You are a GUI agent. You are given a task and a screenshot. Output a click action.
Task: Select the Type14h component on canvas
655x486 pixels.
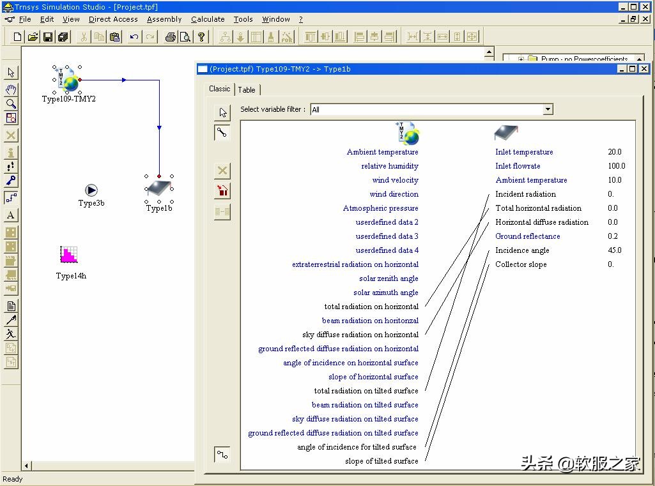(69, 254)
